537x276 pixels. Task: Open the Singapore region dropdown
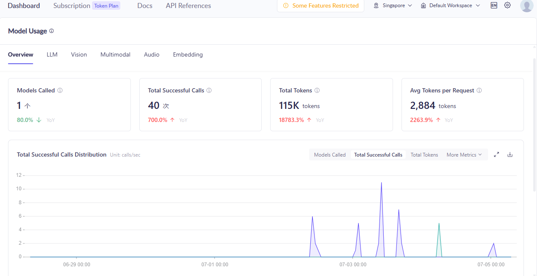(x=393, y=5)
